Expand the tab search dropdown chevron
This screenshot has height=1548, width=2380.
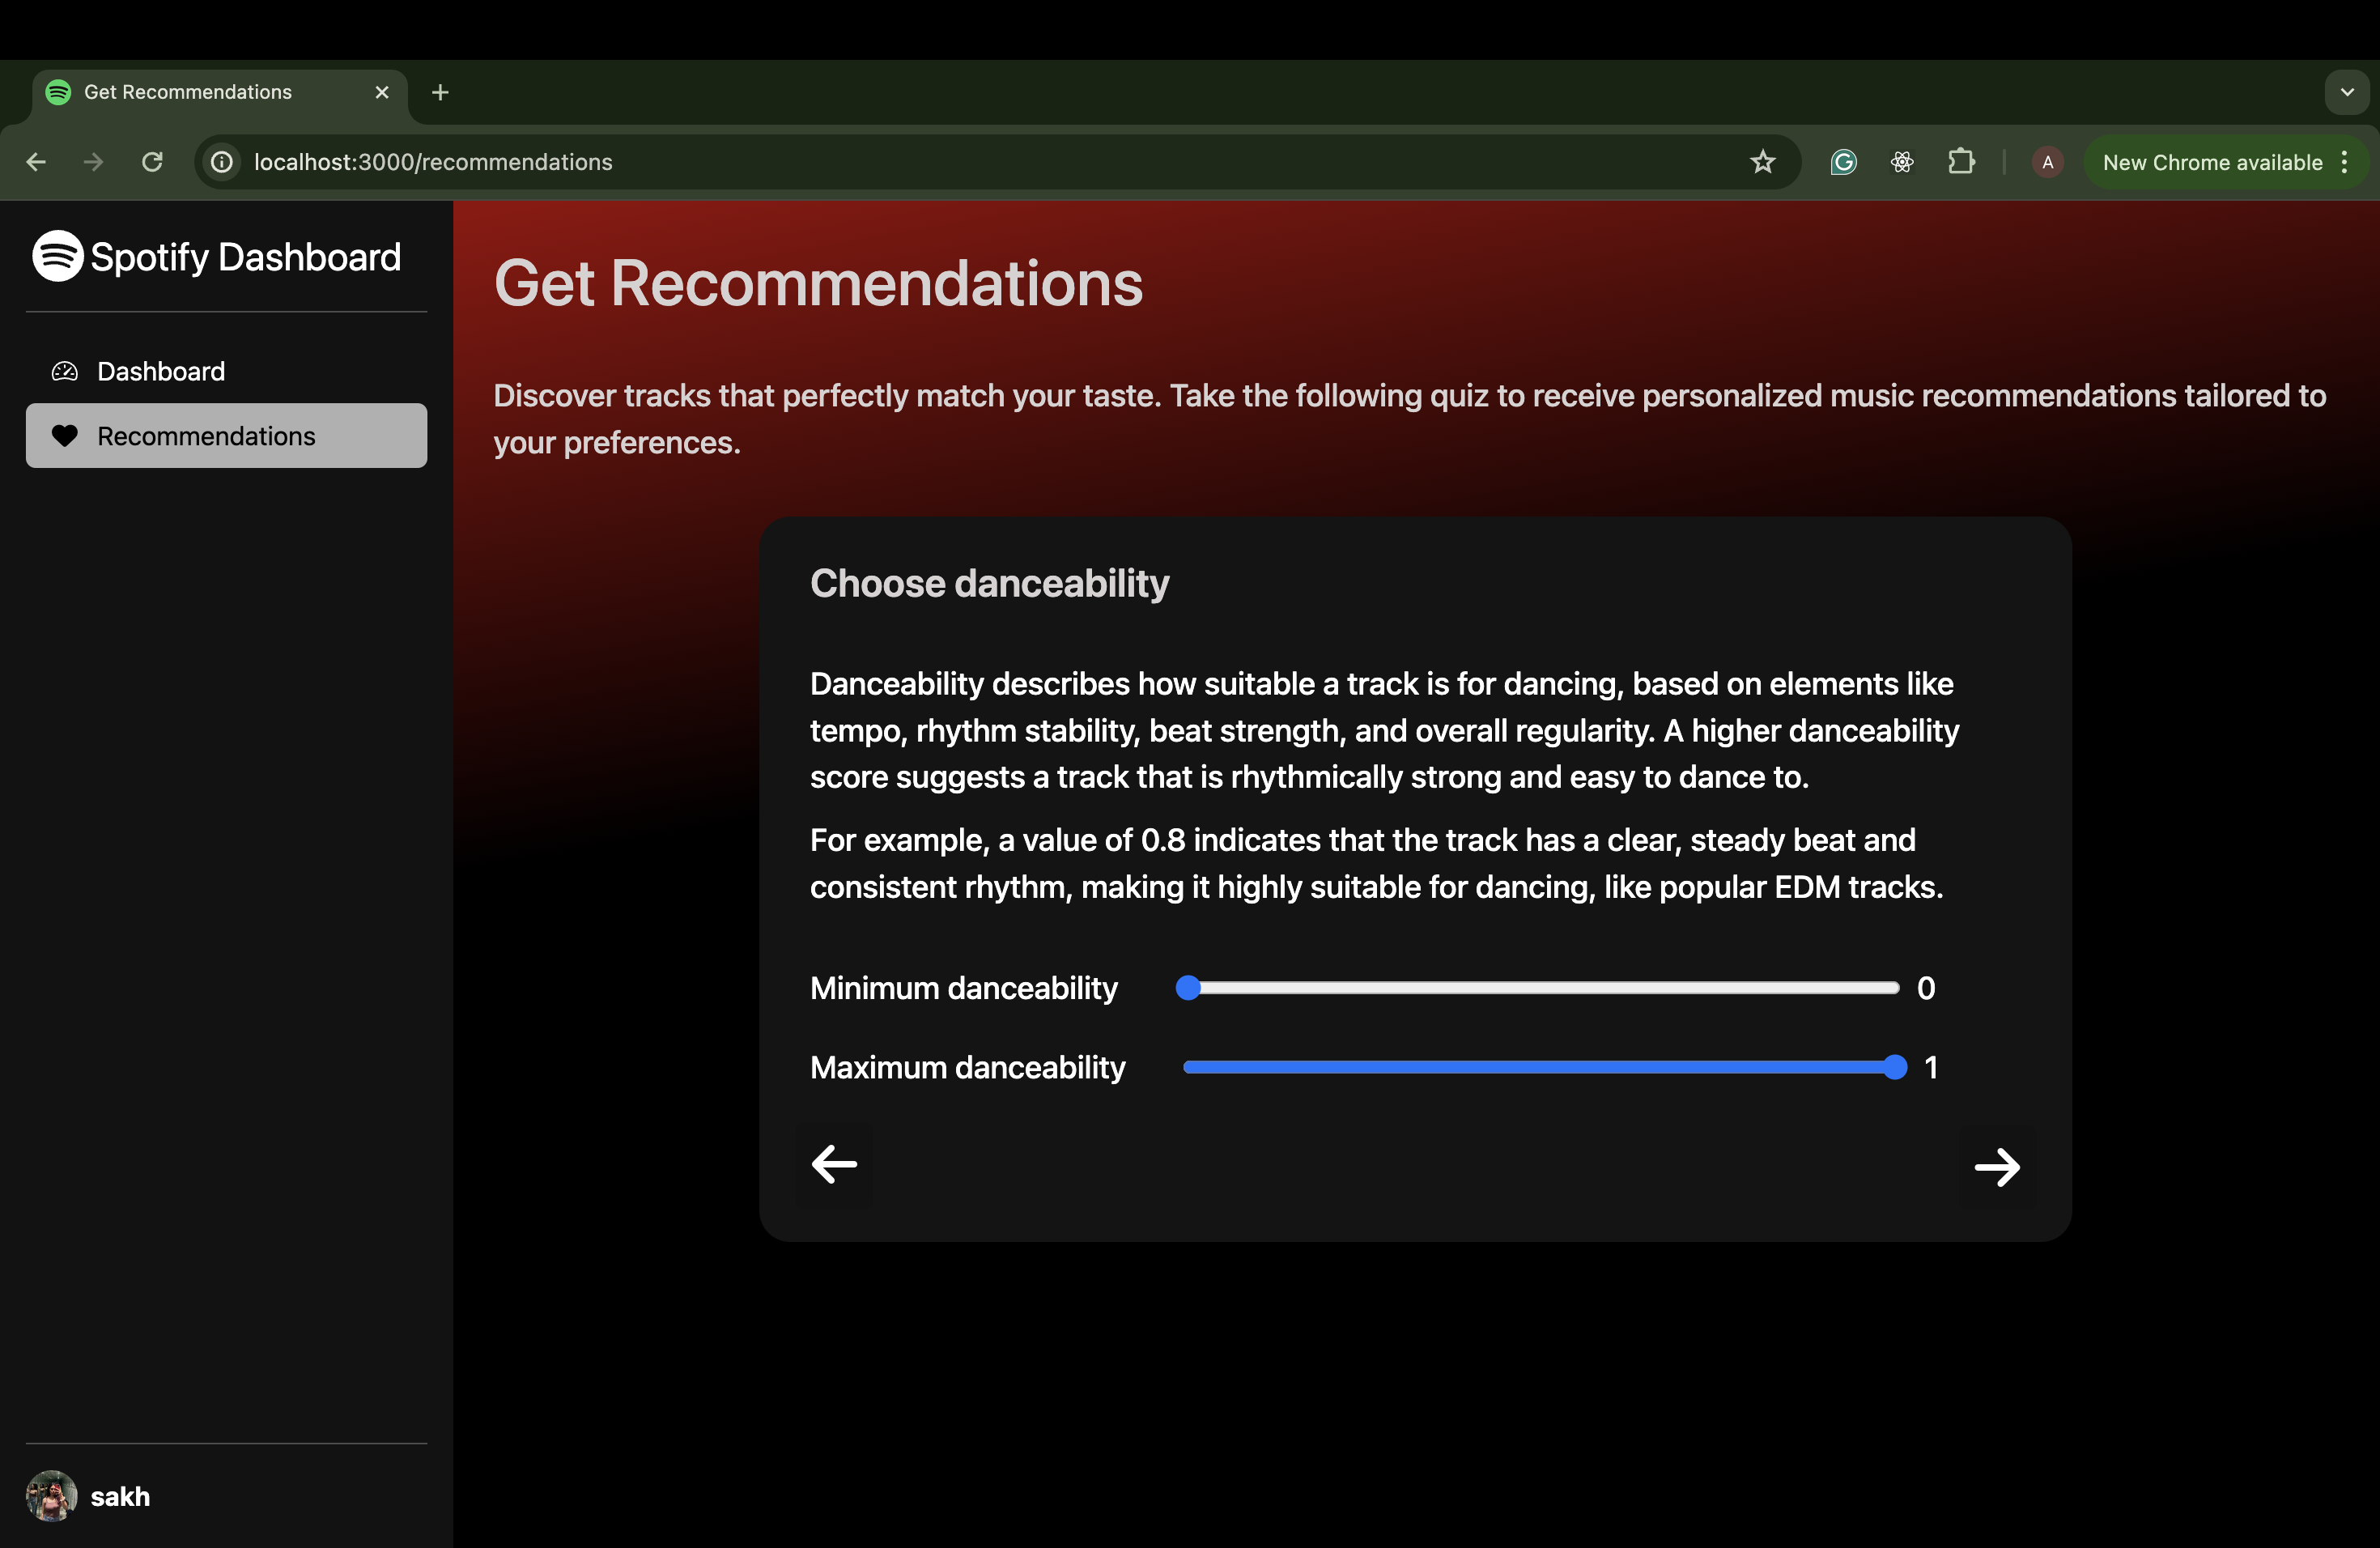[x=2346, y=92]
